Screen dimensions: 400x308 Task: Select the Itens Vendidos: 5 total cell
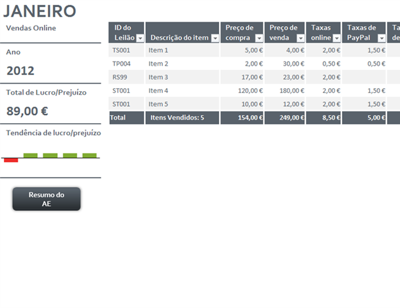[182, 118]
